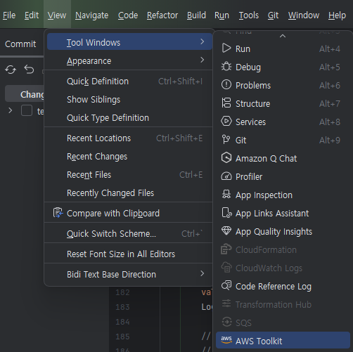Click the Compare with Clipboard icon

[58, 213]
